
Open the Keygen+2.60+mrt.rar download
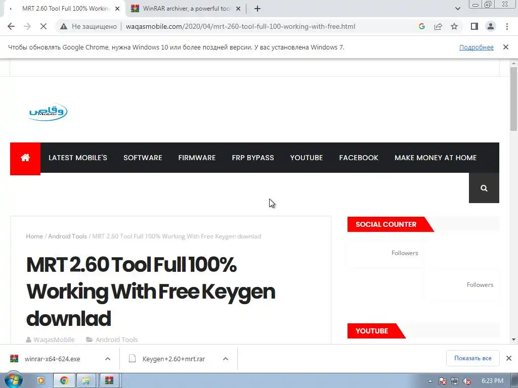pyautogui.click(x=174, y=359)
